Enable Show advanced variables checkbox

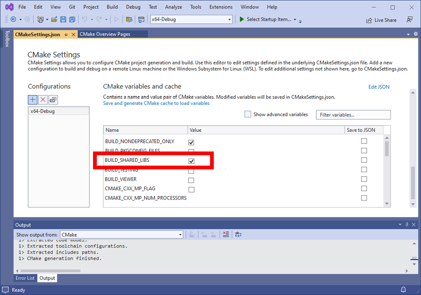pyautogui.click(x=248, y=114)
